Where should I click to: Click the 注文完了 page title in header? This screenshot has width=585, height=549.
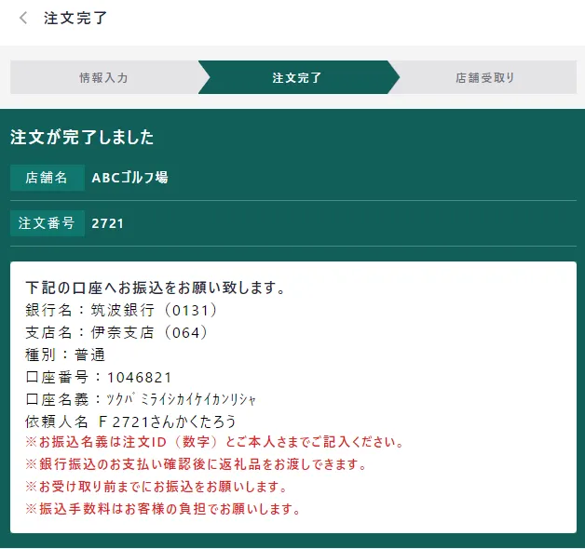coord(75,19)
